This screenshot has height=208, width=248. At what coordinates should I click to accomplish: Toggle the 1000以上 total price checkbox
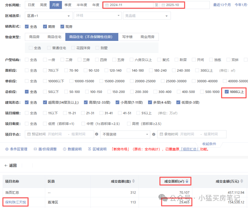pos(227,92)
